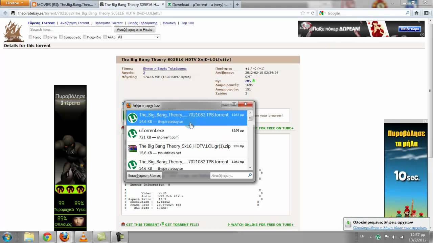This screenshot has height=243, width=433.
Task: Tick the Παιχνίδια category checkbox
Action: (x=84, y=37)
